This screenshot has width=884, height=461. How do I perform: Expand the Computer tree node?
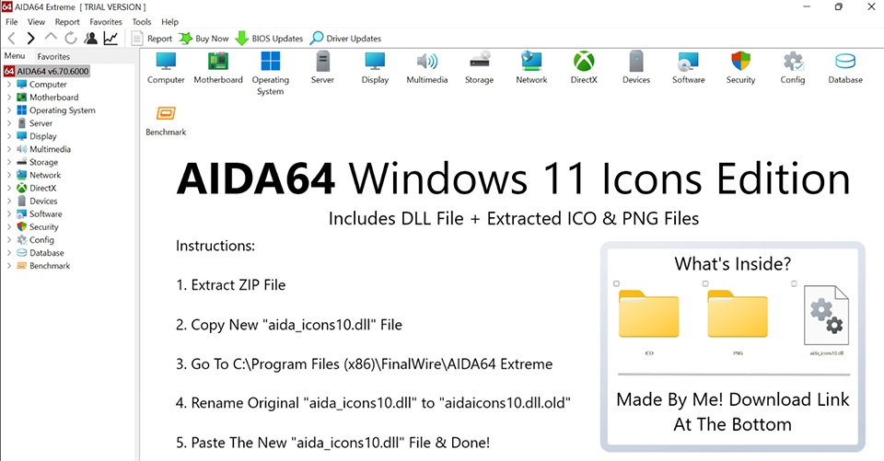[9, 84]
